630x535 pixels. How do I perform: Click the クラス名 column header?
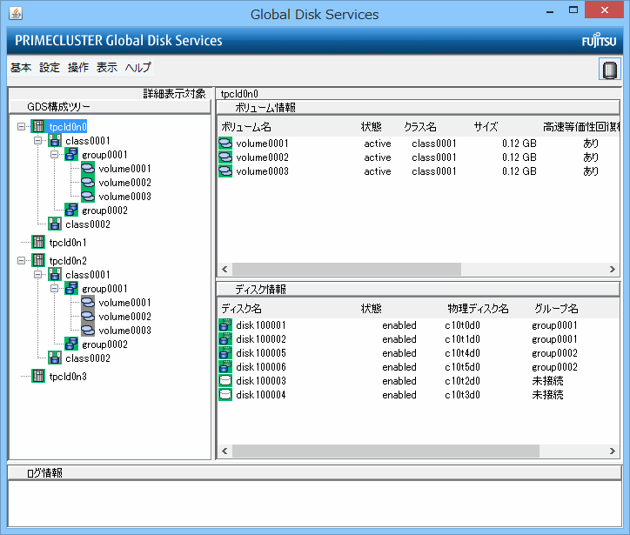(420, 127)
